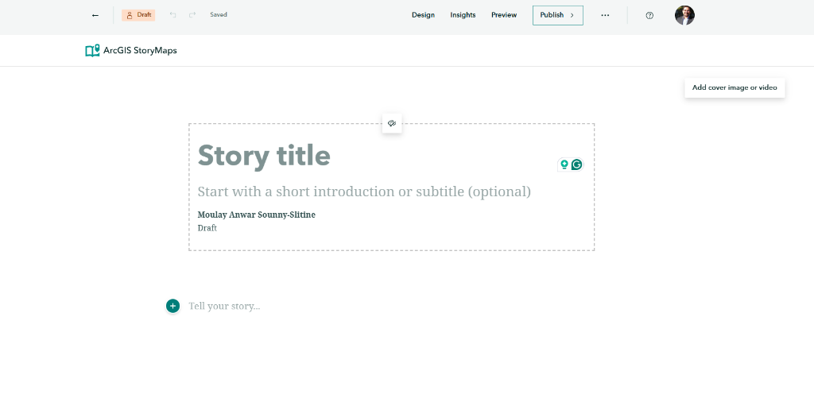
Task: Click the Publish button
Action: click(558, 15)
